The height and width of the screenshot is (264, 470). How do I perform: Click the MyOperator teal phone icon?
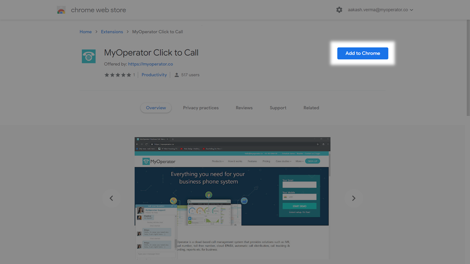[x=88, y=56]
